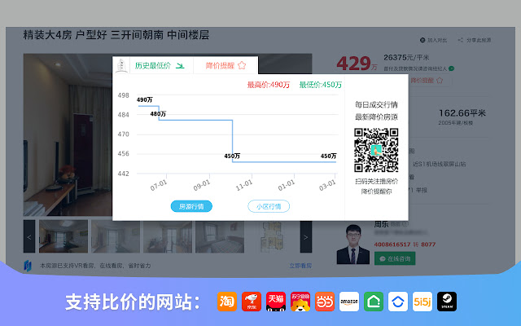Click the 07-01 axis date label

coord(159,185)
